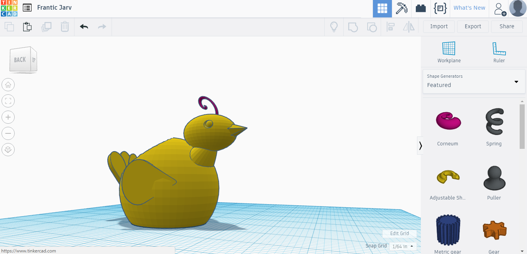This screenshot has height=254, width=527.
Task: Open the Snap Grid 1/64 in dropdown
Action: coord(403,246)
